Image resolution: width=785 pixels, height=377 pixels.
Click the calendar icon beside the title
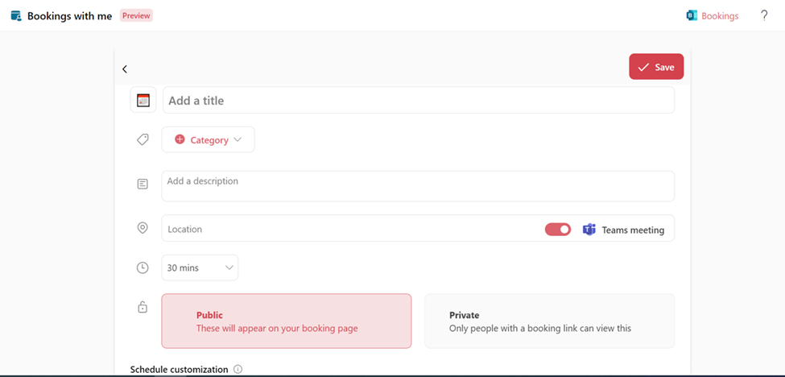[x=143, y=100]
